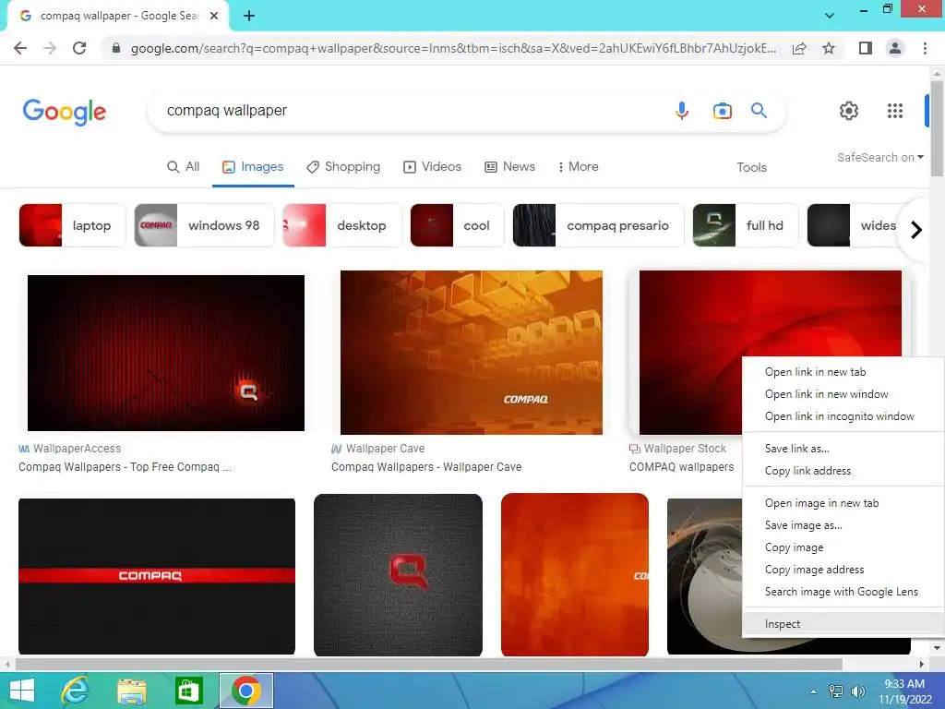The height and width of the screenshot is (709, 945).
Task: Start voice search with the microphone
Action: click(x=682, y=111)
